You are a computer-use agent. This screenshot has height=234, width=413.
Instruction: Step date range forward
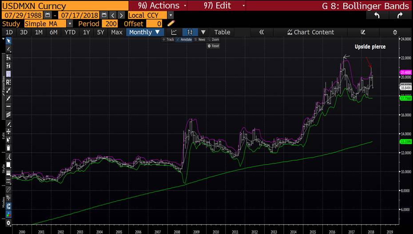[121, 15]
